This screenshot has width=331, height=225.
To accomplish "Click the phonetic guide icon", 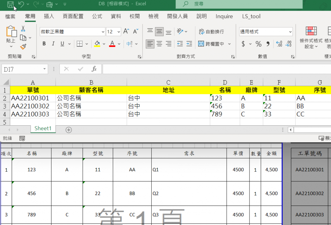I will (129, 44).
